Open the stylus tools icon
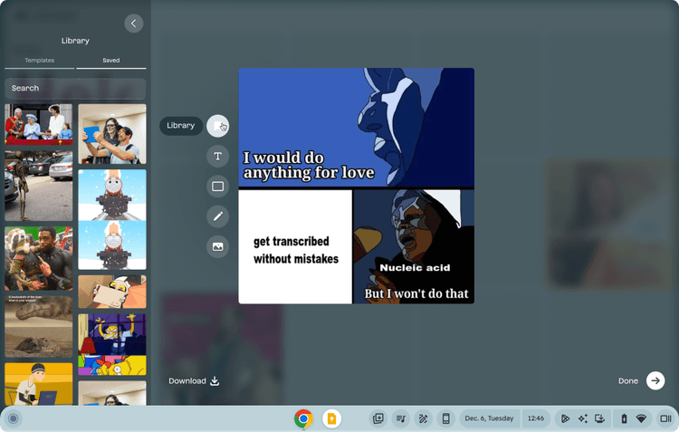Screen dimensions: 679x432 click(x=423, y=418)
